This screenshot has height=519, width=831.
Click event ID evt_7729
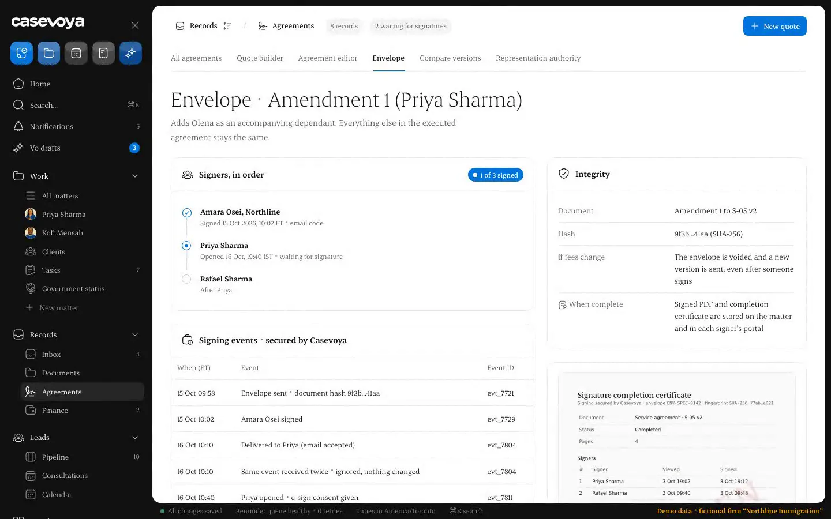pyautogui.click(x=501, y=419)
